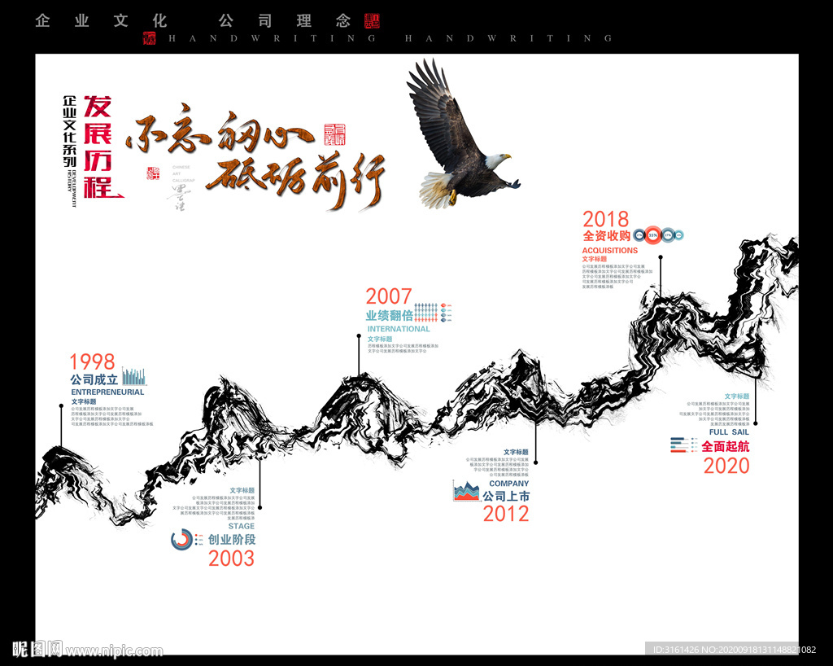Click 文字标题 under ACQUISITIONS

coord(595,260)
